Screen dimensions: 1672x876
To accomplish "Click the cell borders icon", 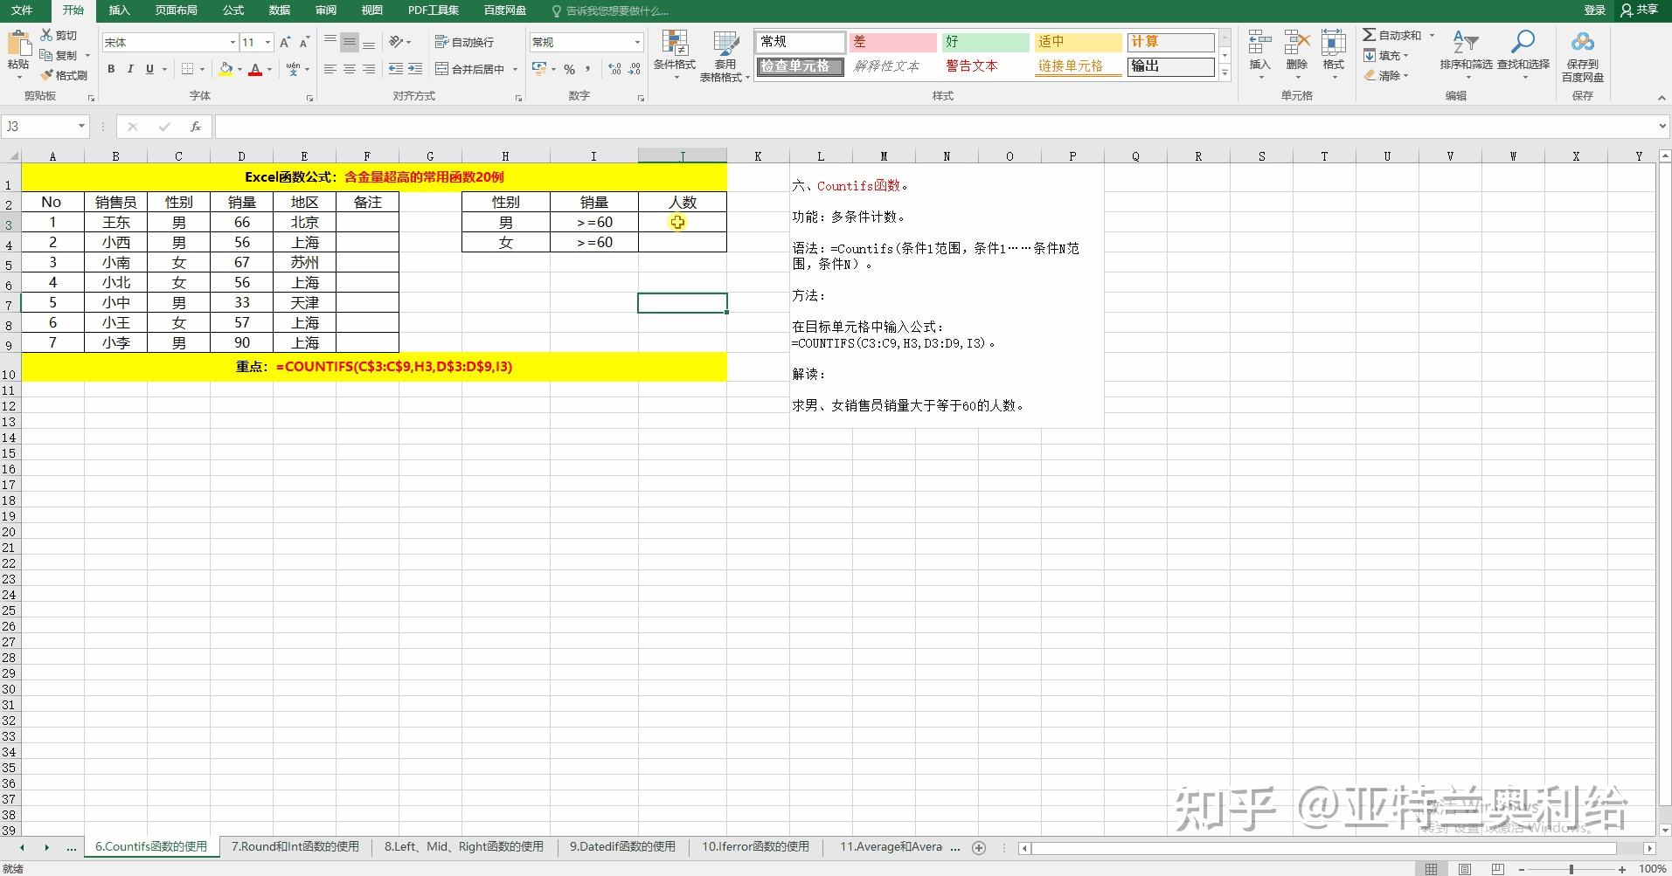I will [x=187, y=69].
